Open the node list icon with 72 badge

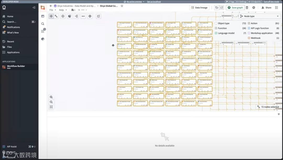pos(43,31)
